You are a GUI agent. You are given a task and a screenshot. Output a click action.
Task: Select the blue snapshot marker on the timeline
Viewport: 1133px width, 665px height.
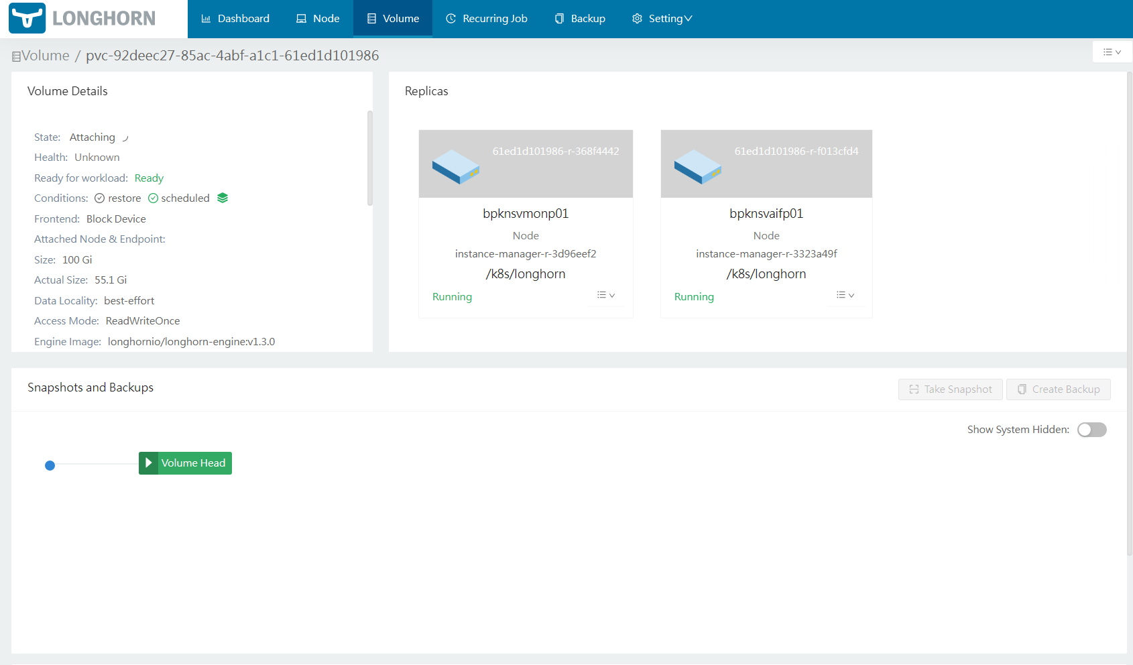click(50, 465)
